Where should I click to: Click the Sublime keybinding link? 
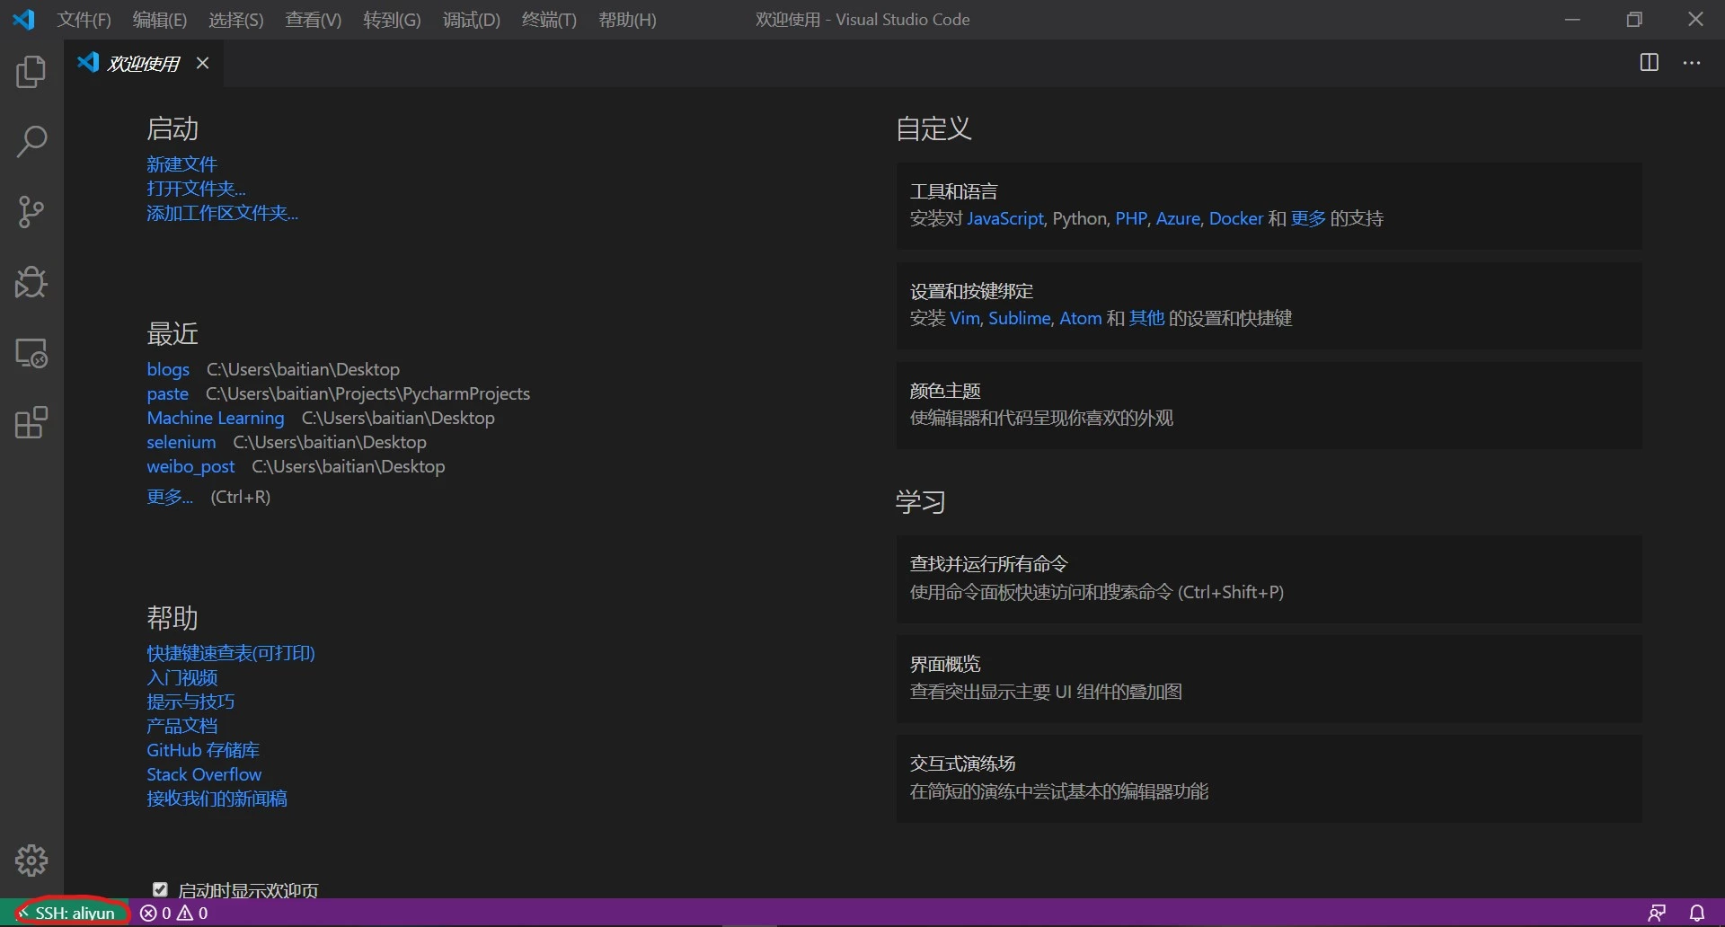point(1020,318)
